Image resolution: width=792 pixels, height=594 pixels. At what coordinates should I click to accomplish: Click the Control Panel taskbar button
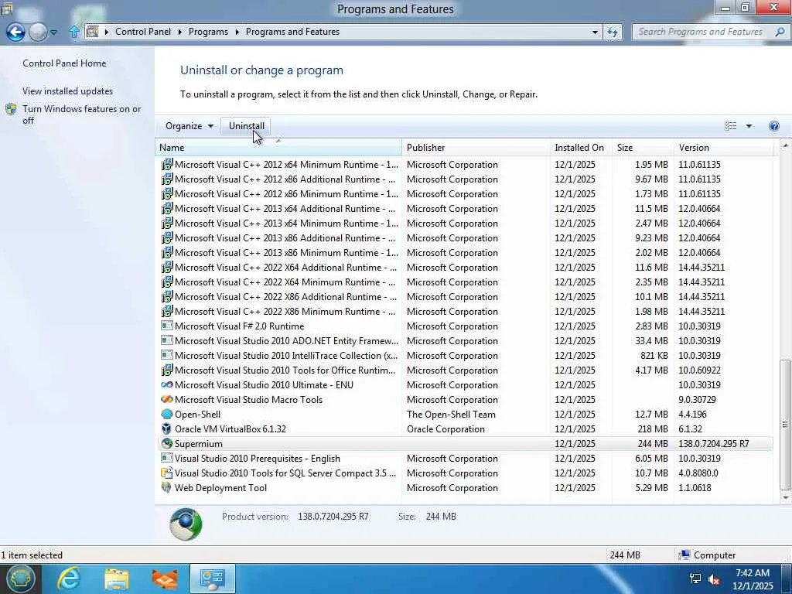[x=213, y=579]
